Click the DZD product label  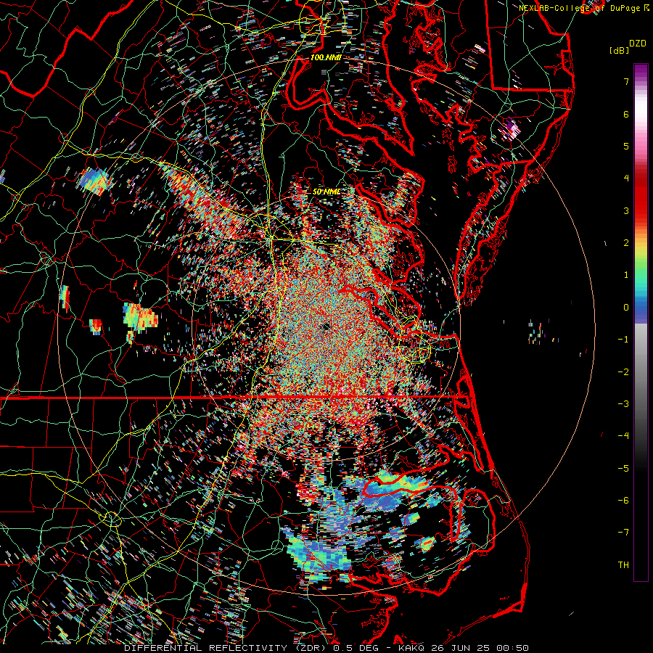[637, 44]
